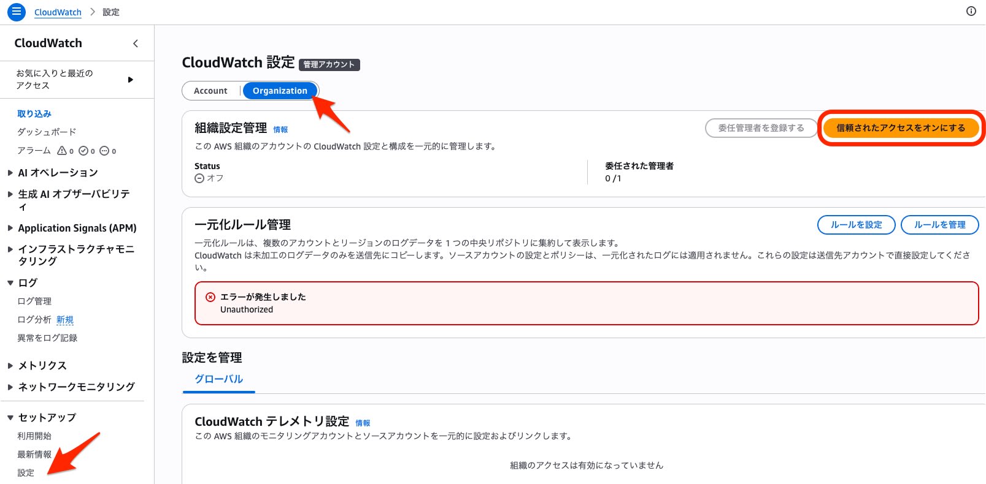Click the 設定を管理 heading
This screenshot has width=986, height=484.
pos(212,358)
